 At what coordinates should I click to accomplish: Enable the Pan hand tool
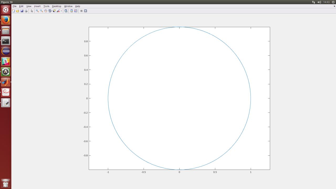[x=46, y=11]
